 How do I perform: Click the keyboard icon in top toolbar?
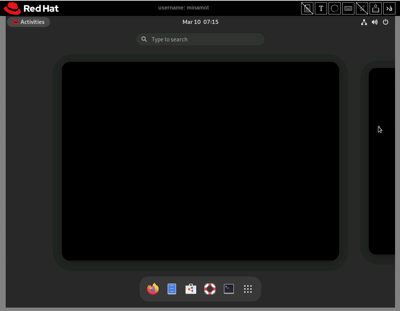click(x=348, y=8)
